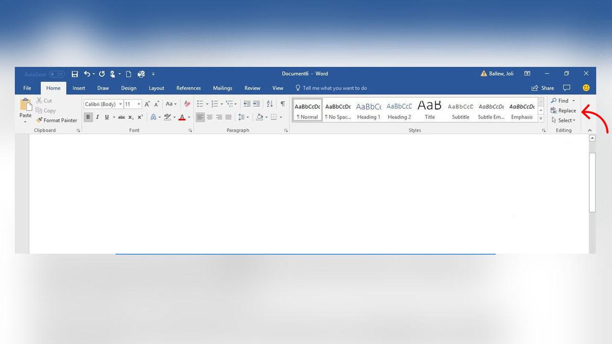Show paragraph marks with pilcrow icon
Screen dimensions: 612x344
pos(283,104)
